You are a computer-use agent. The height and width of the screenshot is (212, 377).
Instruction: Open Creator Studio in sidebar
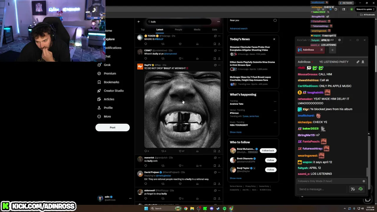(110, 91)
